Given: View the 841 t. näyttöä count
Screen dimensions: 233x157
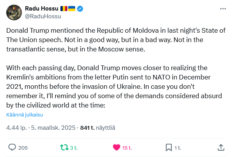Looking at the screenshot, I should coord(98,128).
